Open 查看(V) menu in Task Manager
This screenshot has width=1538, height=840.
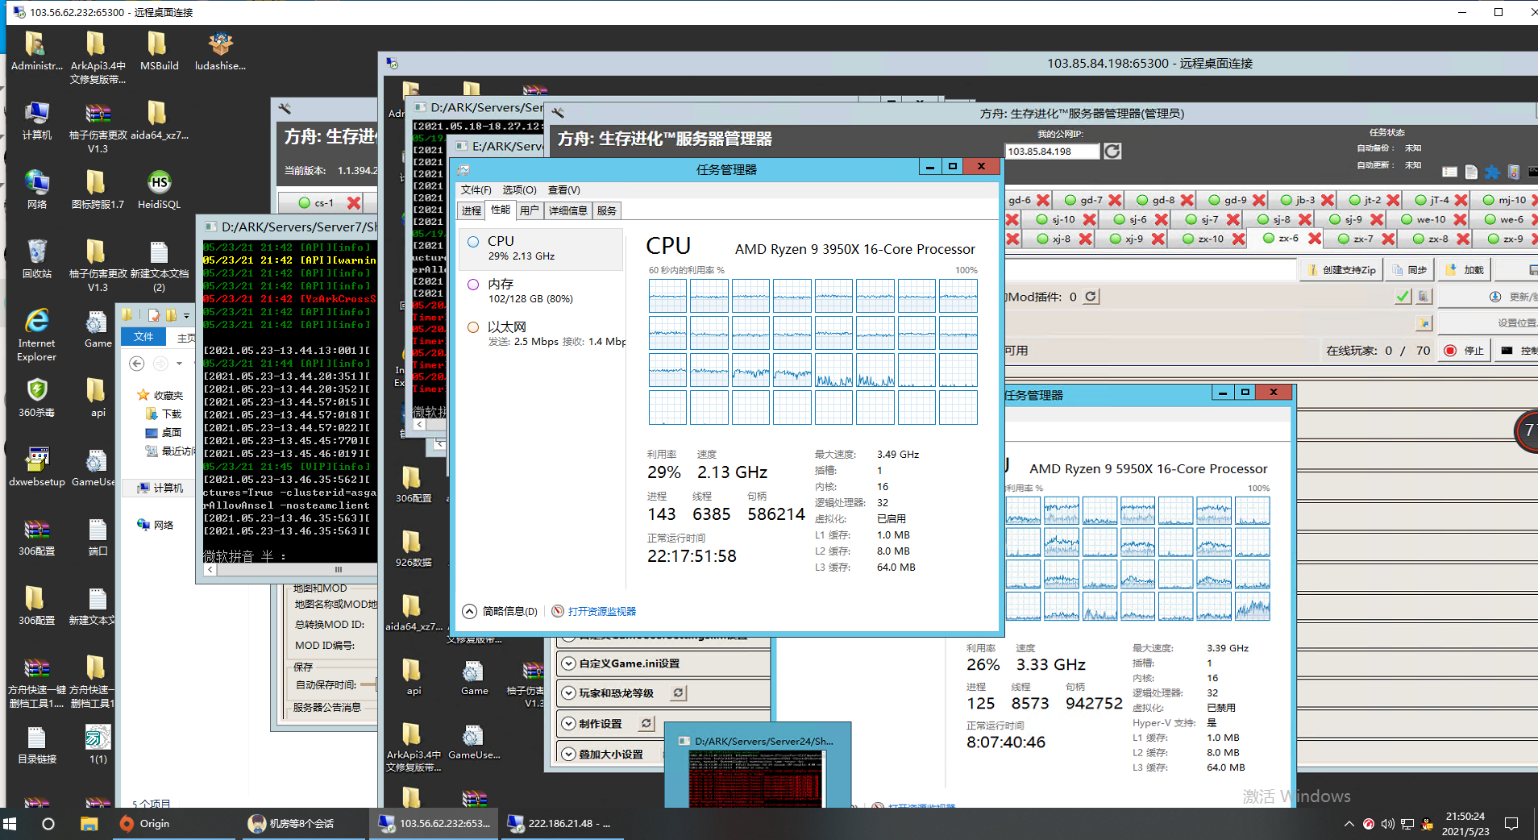tap(563, 189)
